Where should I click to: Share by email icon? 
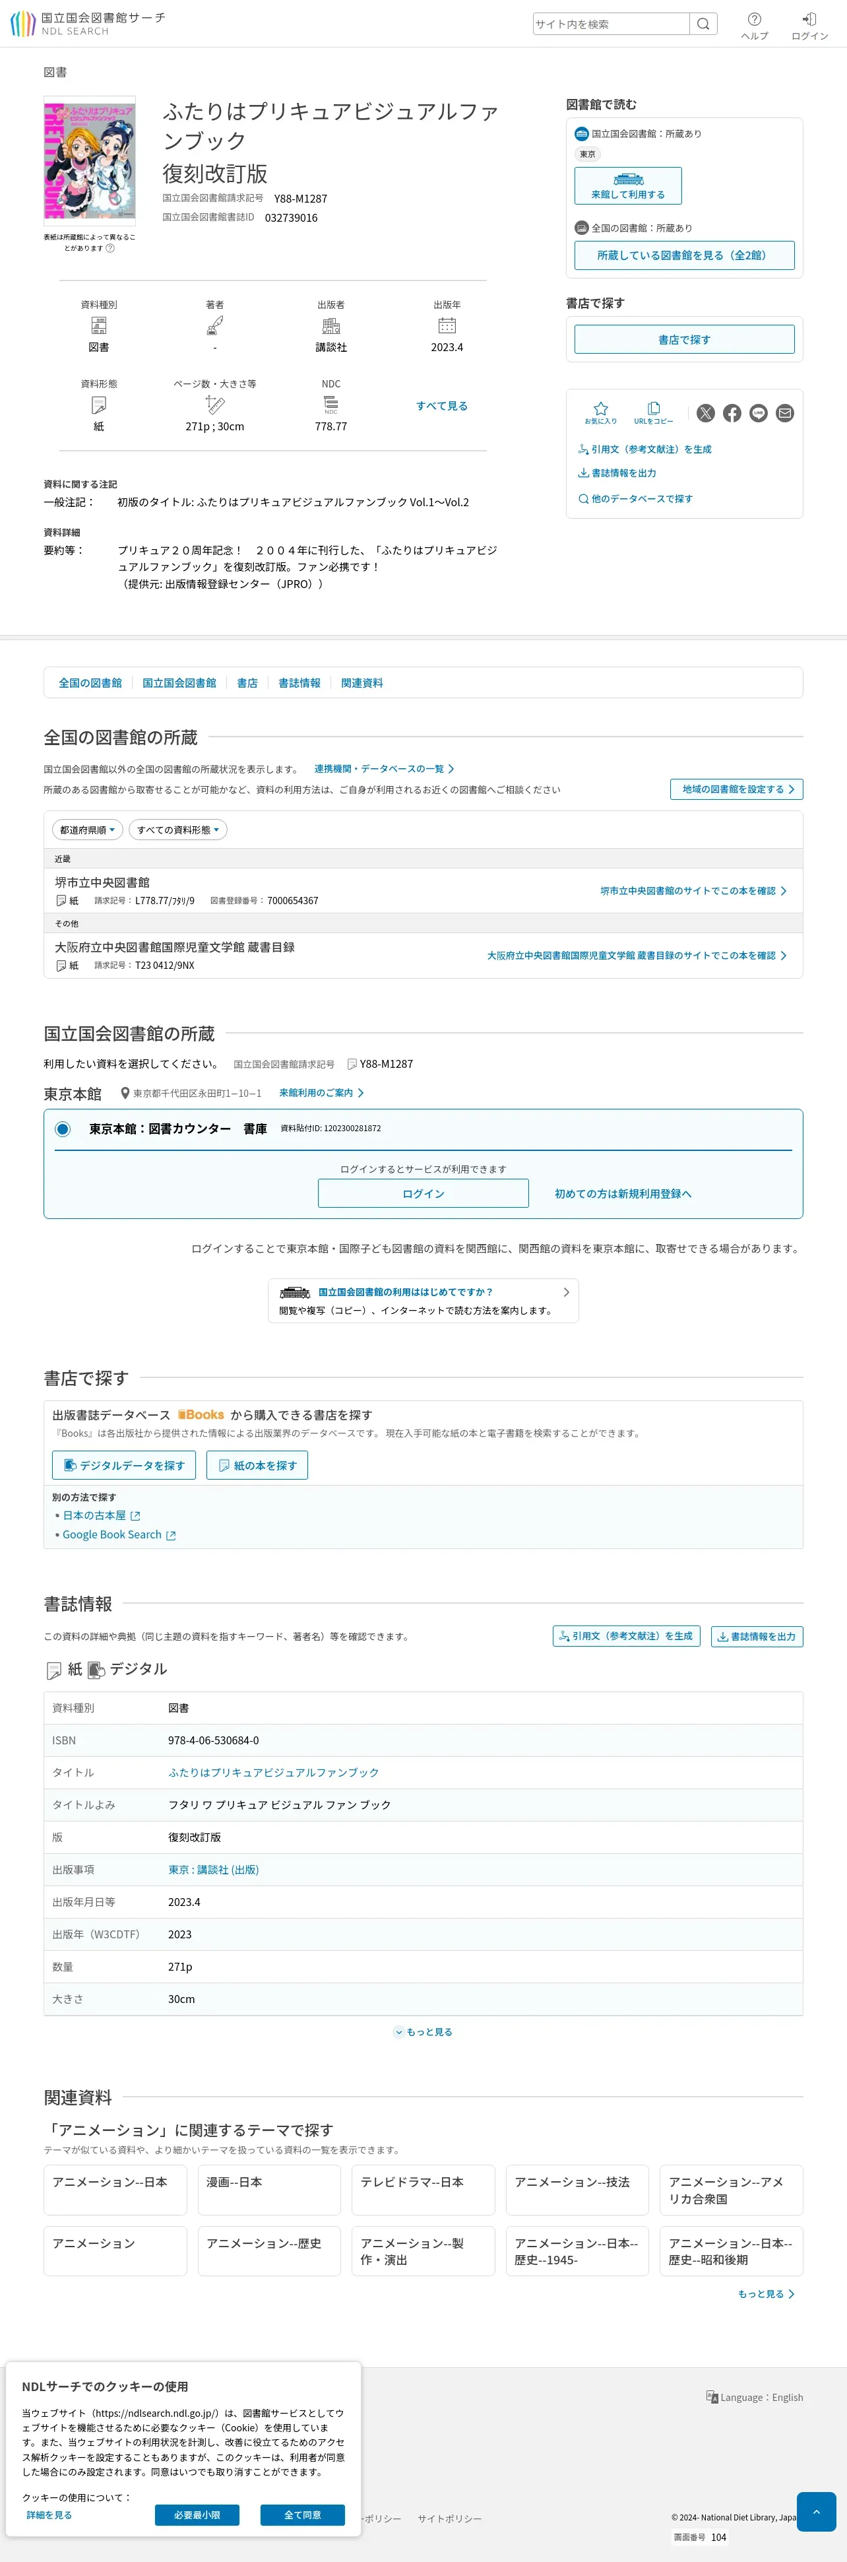pos(786,412)
